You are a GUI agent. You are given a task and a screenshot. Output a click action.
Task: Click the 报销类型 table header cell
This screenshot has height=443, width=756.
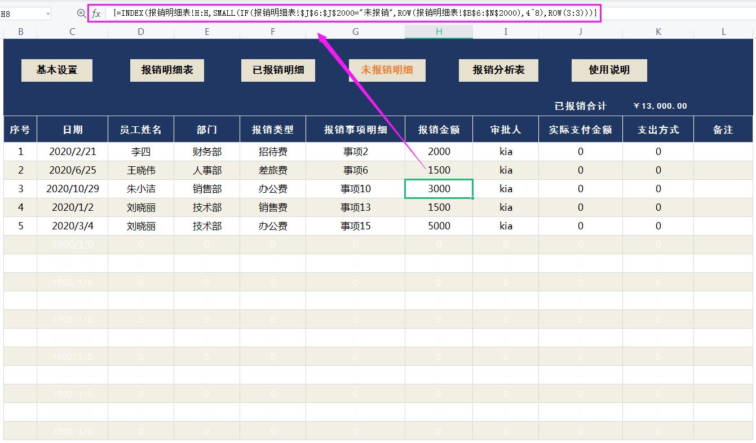tap(273, 130)
